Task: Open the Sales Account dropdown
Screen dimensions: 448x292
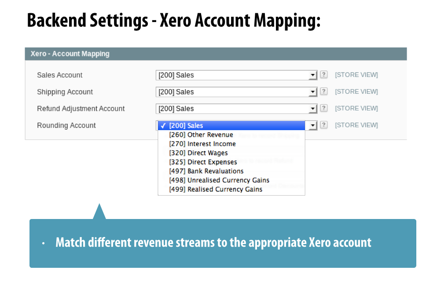Action: coord(236,75)
